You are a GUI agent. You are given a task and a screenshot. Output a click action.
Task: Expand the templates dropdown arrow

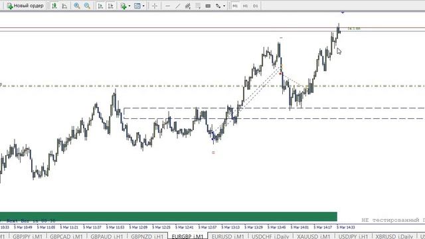tap(143, 6)
